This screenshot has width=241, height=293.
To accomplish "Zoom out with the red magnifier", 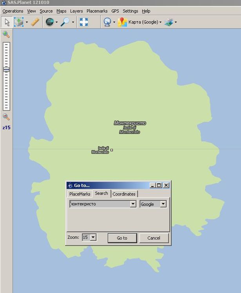I will (6, 117).
